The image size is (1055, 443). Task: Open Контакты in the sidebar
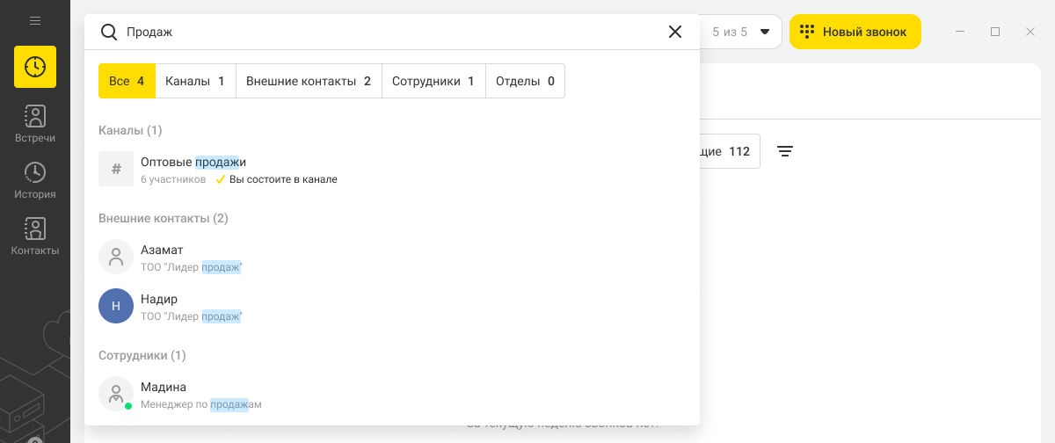point(35,236)
